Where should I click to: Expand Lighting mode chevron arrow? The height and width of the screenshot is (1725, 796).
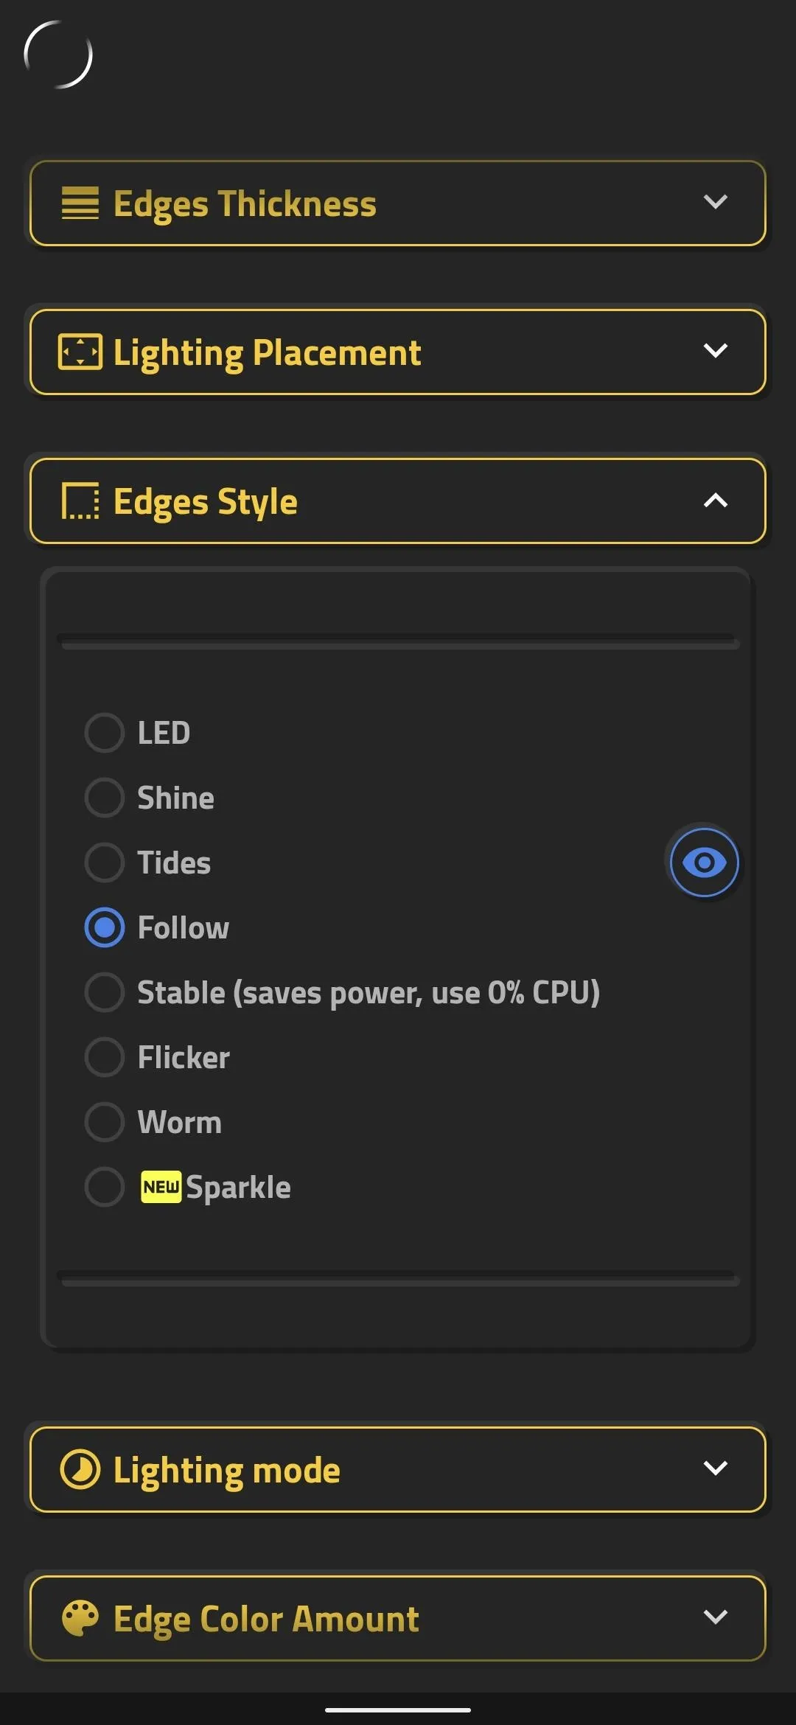pyautogui.click(x=715, y=1468)
